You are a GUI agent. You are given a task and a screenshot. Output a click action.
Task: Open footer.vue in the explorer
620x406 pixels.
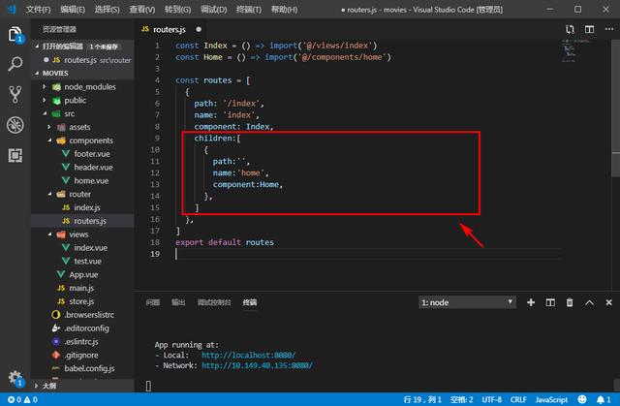point(92,154)
